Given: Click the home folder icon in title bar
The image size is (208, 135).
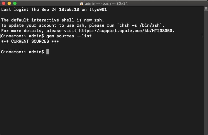Looking at the screenshot, I should [82, 3].
